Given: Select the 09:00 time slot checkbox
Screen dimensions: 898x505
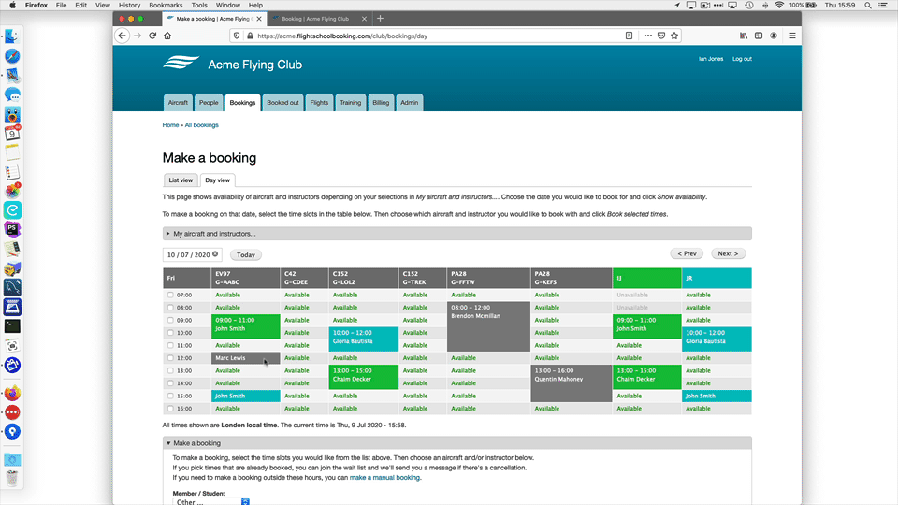Looking at the screenshot, I should coord(170,320).
